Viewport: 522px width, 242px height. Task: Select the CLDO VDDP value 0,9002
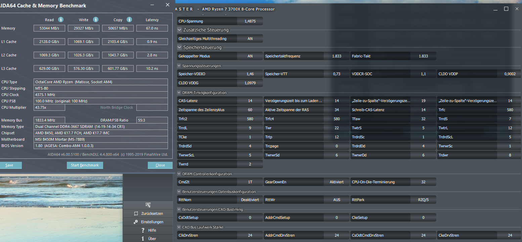click(x=510, y=74)
